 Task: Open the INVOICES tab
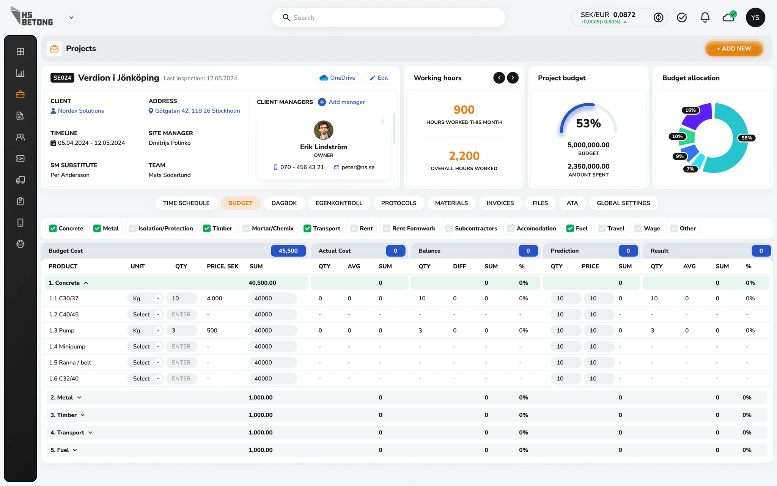[x=500, y=203]
